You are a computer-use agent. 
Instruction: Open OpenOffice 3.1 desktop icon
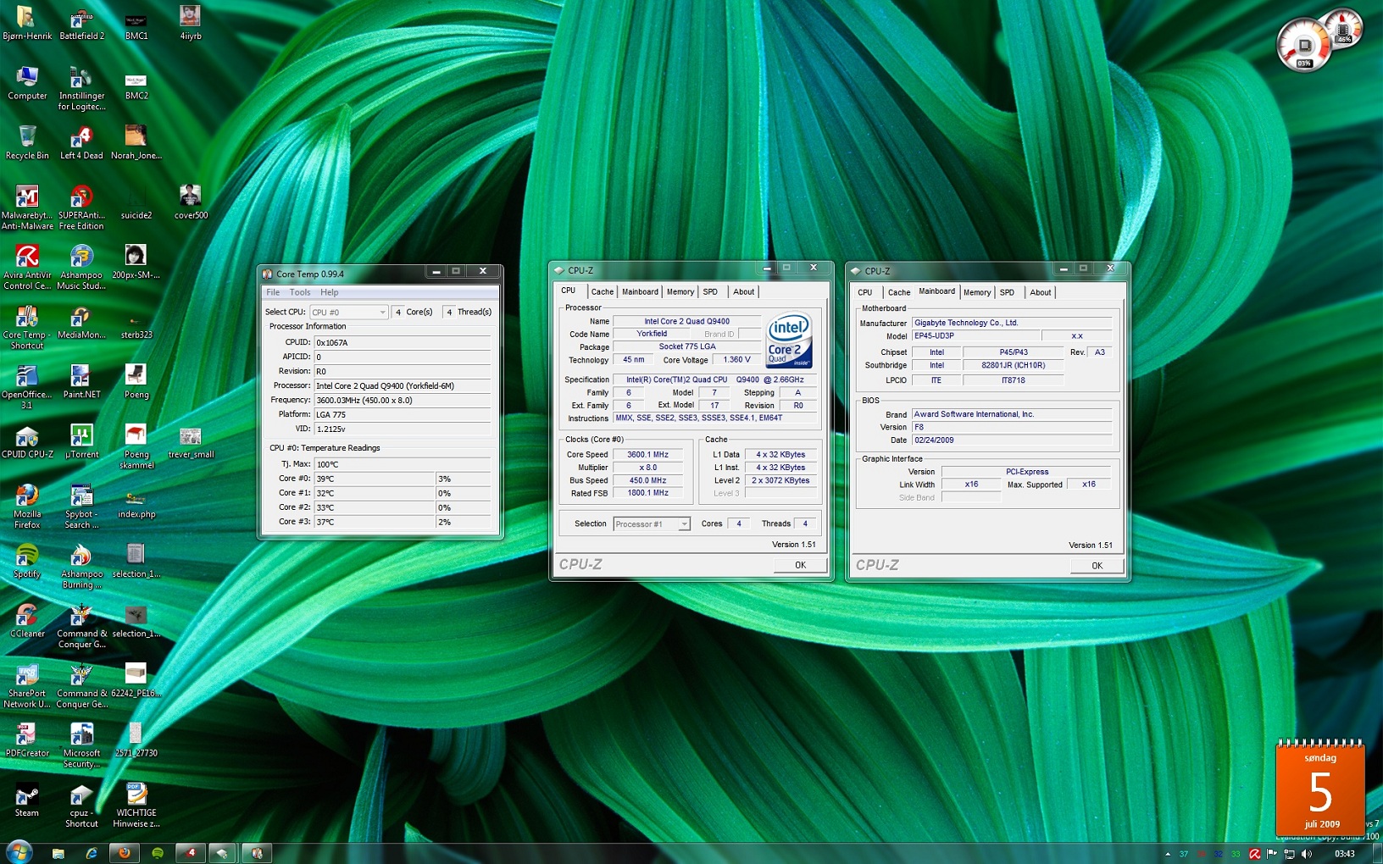(x=27, y=387)
